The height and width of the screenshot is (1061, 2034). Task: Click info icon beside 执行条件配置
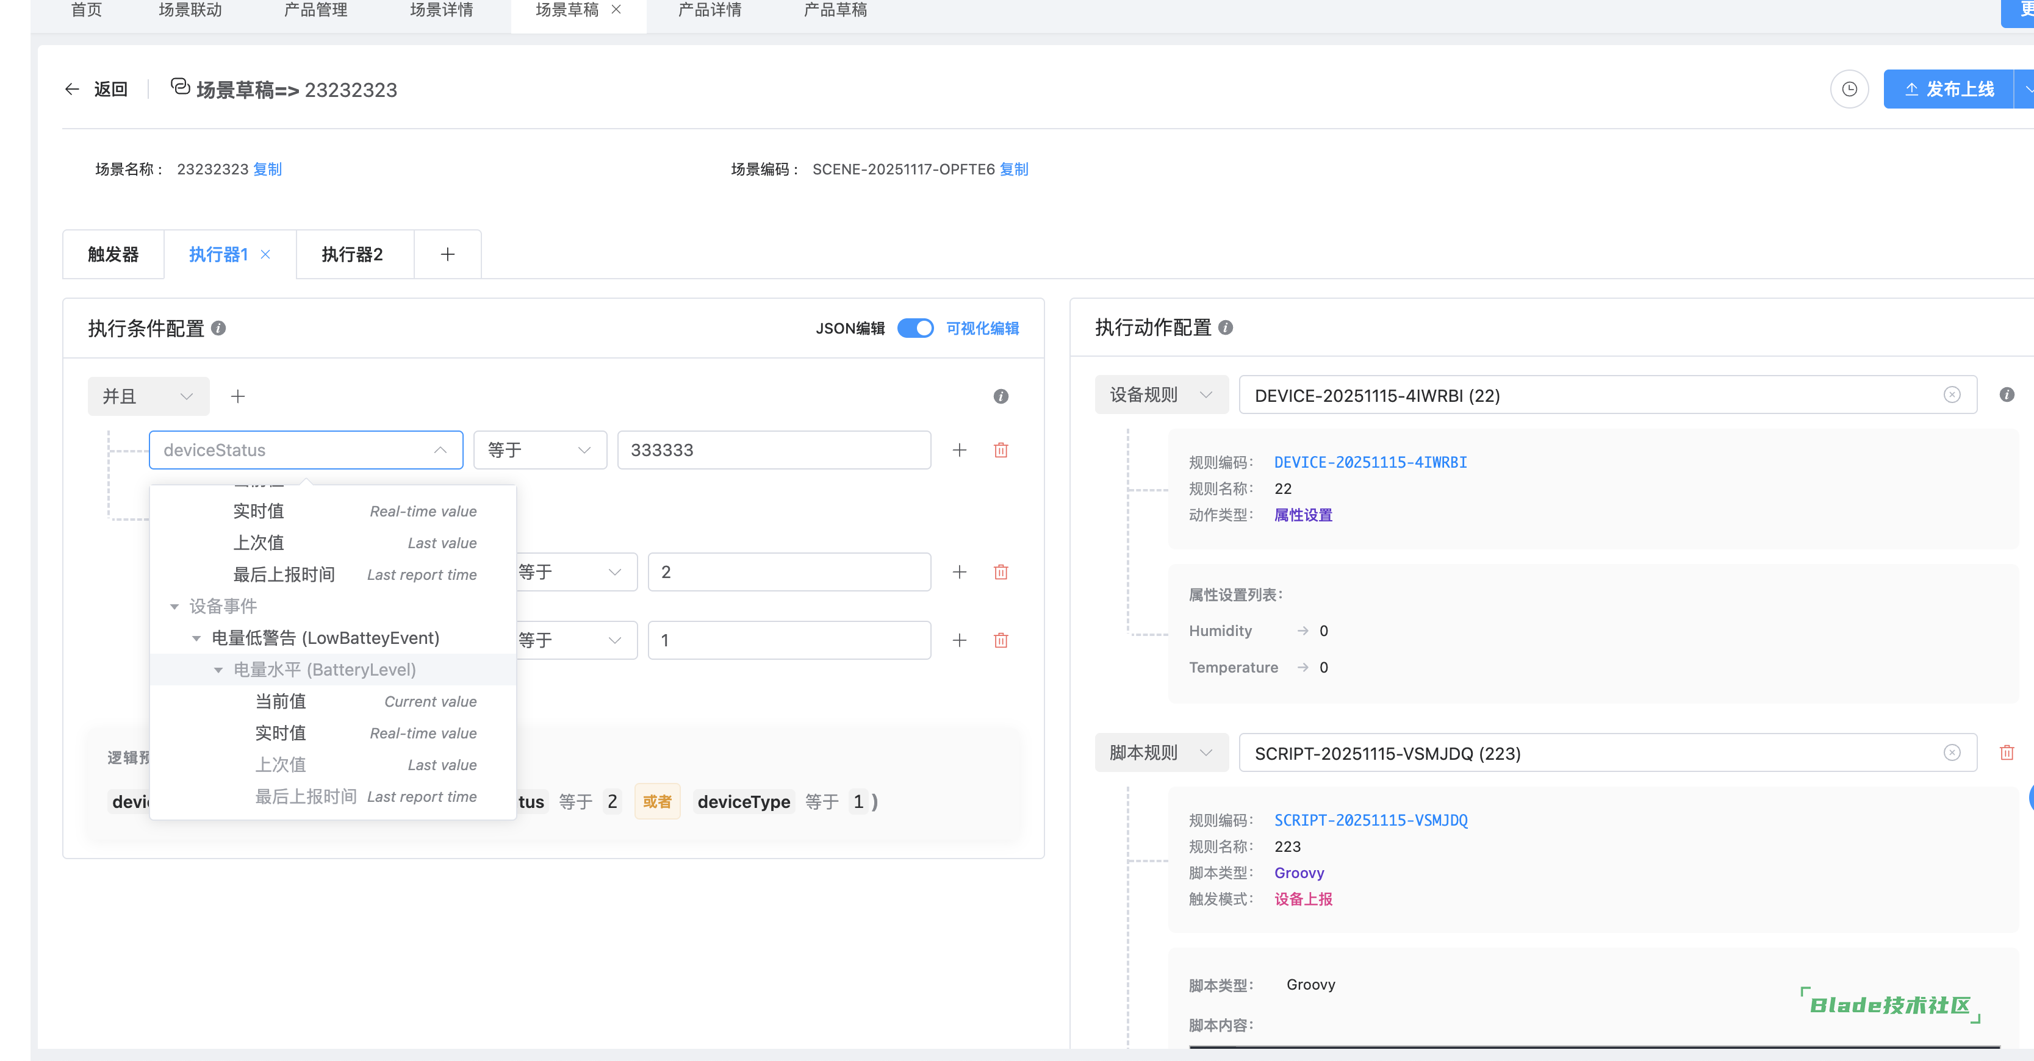(x=219, y=327)
